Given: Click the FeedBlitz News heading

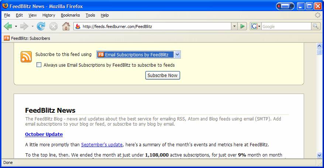Looking at the screenshot, I should tap(50, 111).
